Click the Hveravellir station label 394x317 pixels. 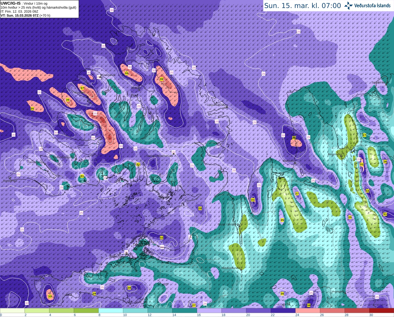(x=338, y=291)
